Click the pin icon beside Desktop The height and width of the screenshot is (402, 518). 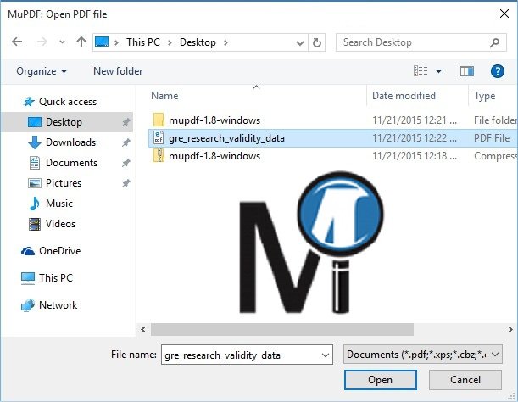click(125, 122)
